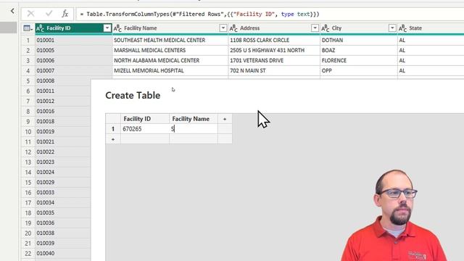Screen dimensions: 464x261
Task: Select the Facility Name column header in the grid
Action: click(x=170, y=28)
